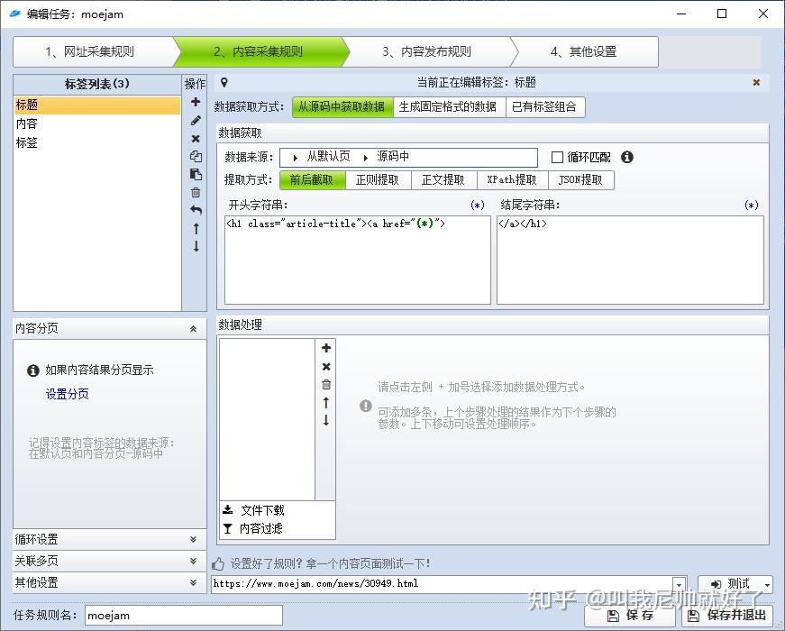
Task: Open the 设置分页 pagination link
Action: [x=66, y=394]
